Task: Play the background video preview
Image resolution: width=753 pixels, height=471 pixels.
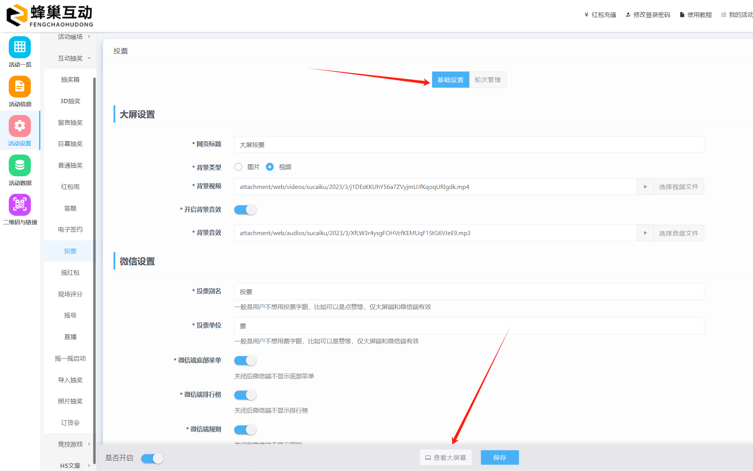Action: pyautogui.click(x=645, y=187)
